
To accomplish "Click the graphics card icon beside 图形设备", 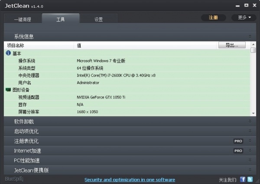I will (8, 90).
